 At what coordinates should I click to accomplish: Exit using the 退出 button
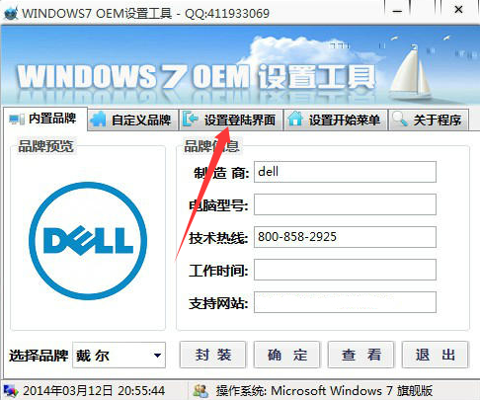[x=435, y=355]
